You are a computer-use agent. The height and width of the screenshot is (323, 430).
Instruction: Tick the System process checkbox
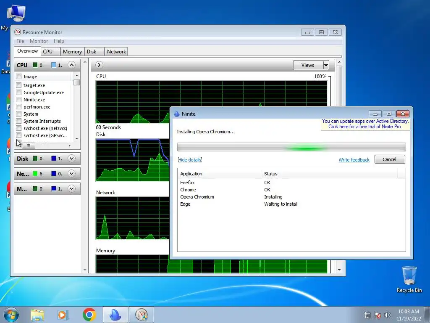(18, 114)
